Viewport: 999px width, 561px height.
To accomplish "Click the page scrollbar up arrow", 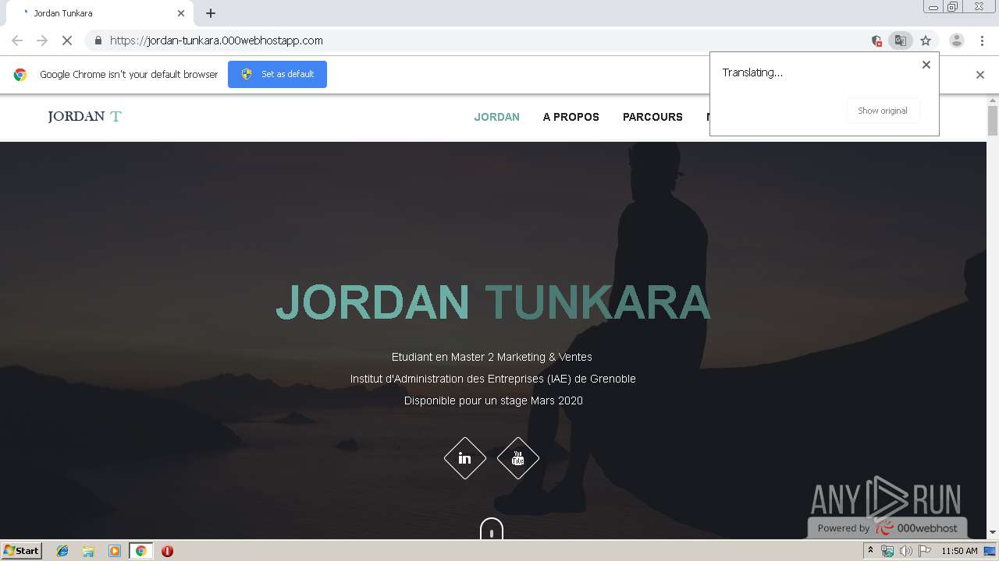I will (x=993, y=101).
